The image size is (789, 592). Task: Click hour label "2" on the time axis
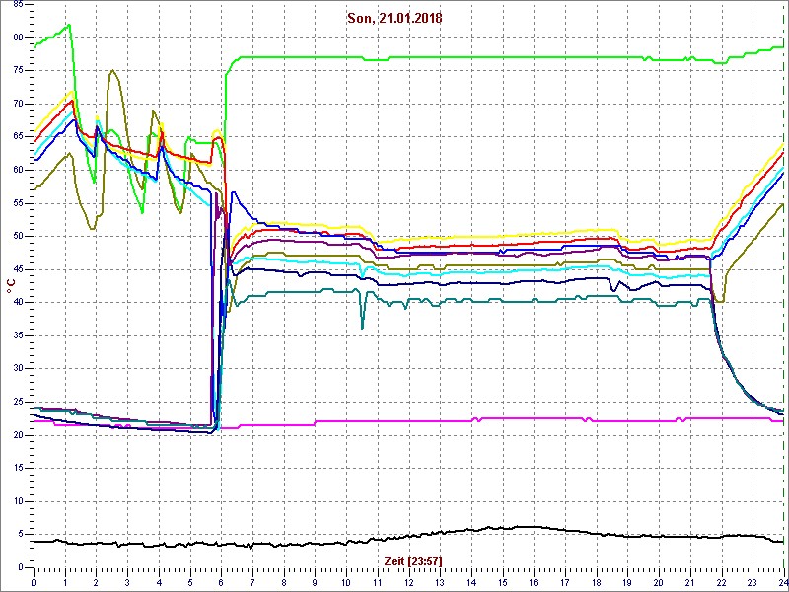tap(96, 581)
